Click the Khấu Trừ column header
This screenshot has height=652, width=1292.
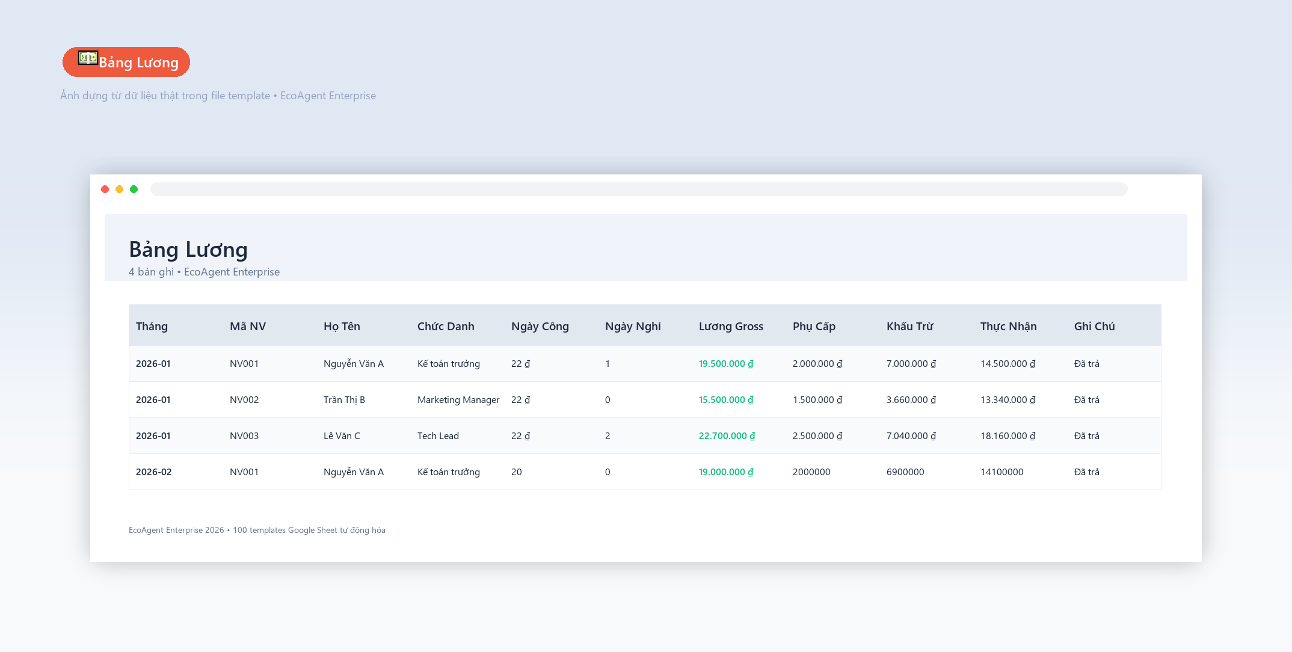(909, 326)
